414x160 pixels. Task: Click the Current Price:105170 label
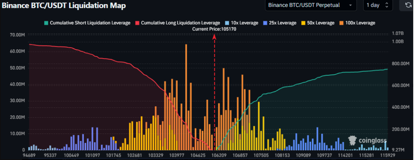[x=214, y=29]
